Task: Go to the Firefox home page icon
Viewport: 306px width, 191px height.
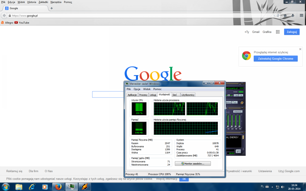Action: [x=285, y=16]
